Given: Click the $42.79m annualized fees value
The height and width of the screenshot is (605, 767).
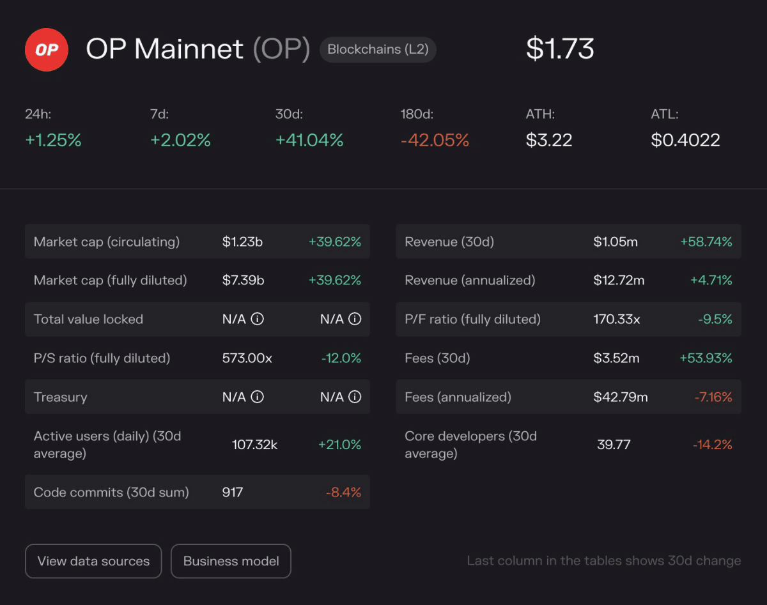Looking at the screenshot, I should coord(621,397).
